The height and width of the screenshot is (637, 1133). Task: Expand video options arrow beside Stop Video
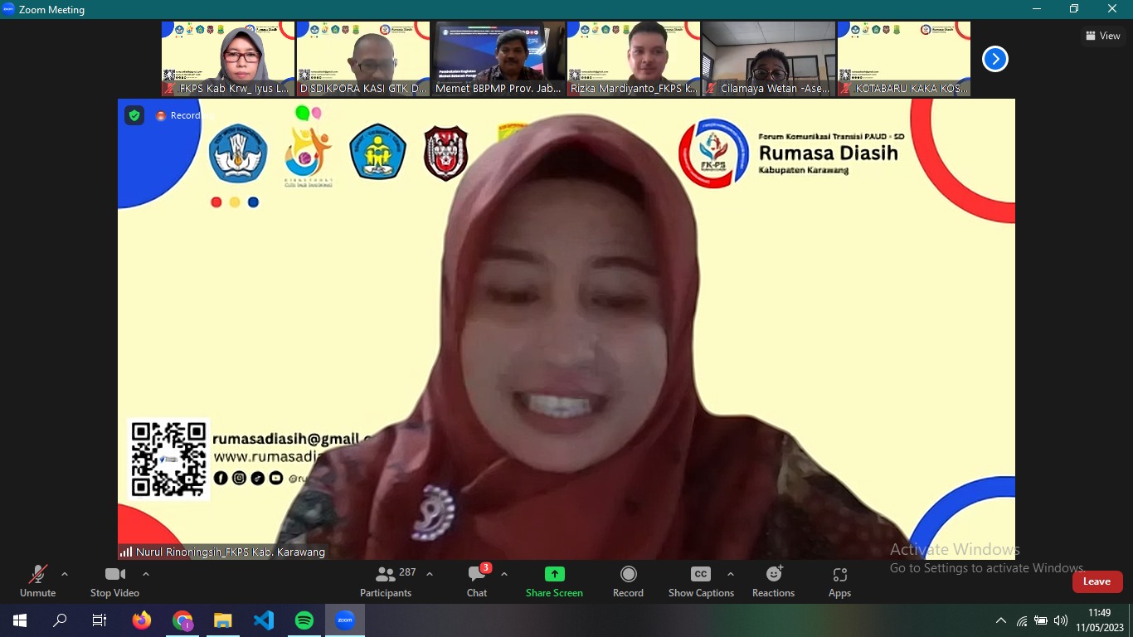tap(146, 574)
